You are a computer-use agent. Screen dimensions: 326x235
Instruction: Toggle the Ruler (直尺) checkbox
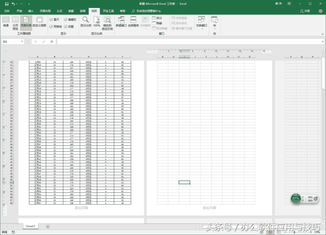click(x=51, y=20)
